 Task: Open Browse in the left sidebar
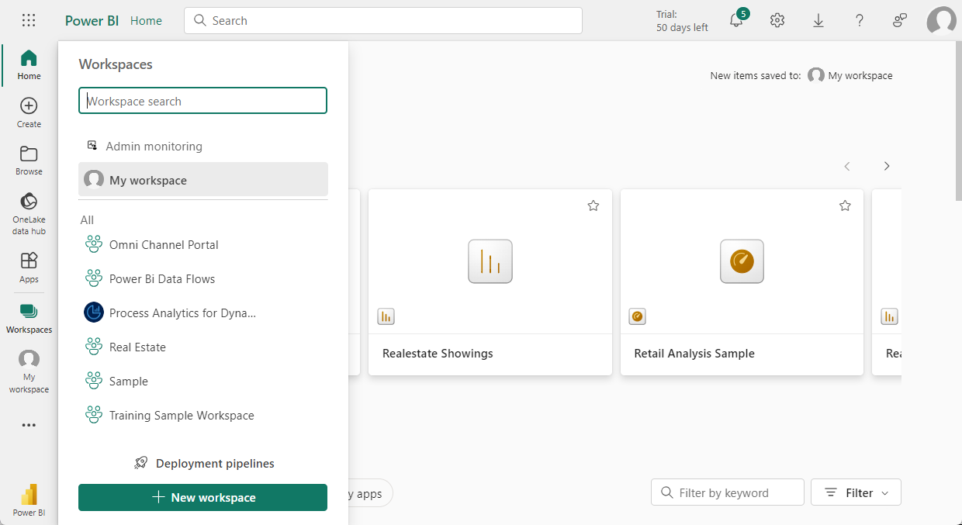click(29, 161)
